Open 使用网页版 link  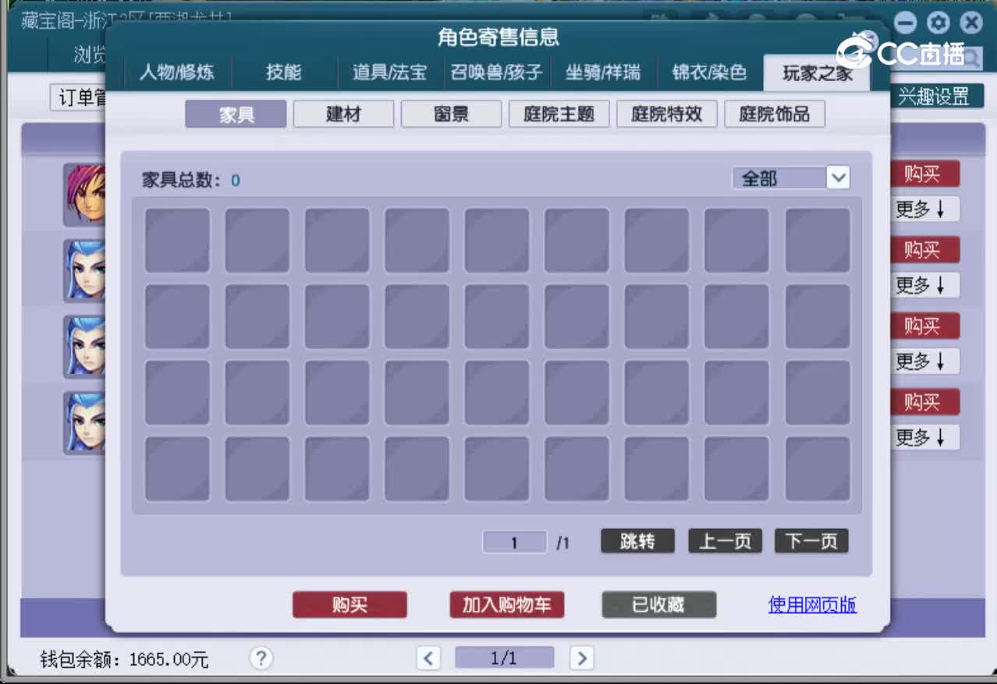tap(812, 604)
